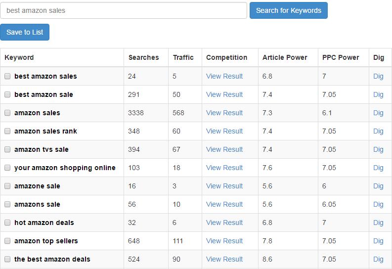This screenshot has height=269, width=392.
Task: Select the 'amazon sales rank' checkbox
Action: coord(7,131)
